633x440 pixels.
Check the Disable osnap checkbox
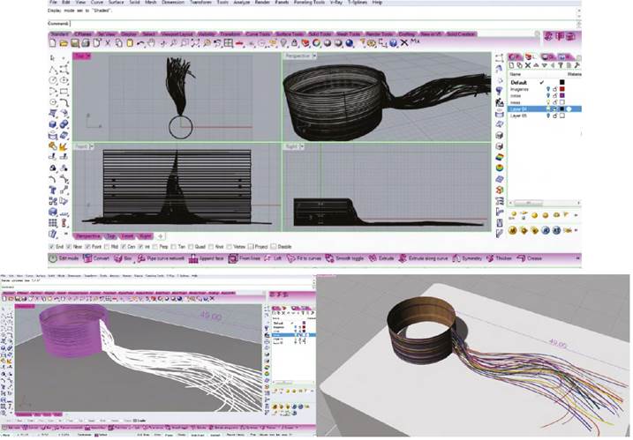274,246
